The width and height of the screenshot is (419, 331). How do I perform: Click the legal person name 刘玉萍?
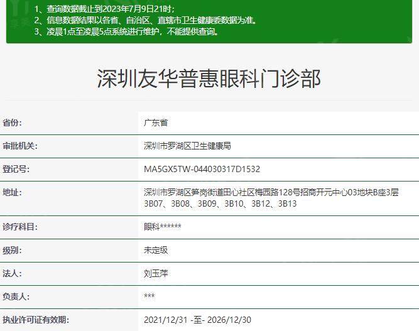156,273
